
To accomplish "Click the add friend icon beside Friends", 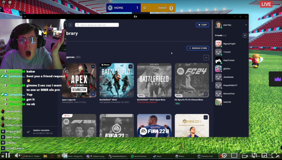I will 245,35.
